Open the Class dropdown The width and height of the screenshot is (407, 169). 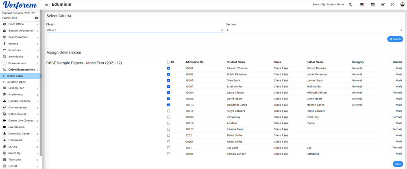pyautogui.click(x=135, y=30)
